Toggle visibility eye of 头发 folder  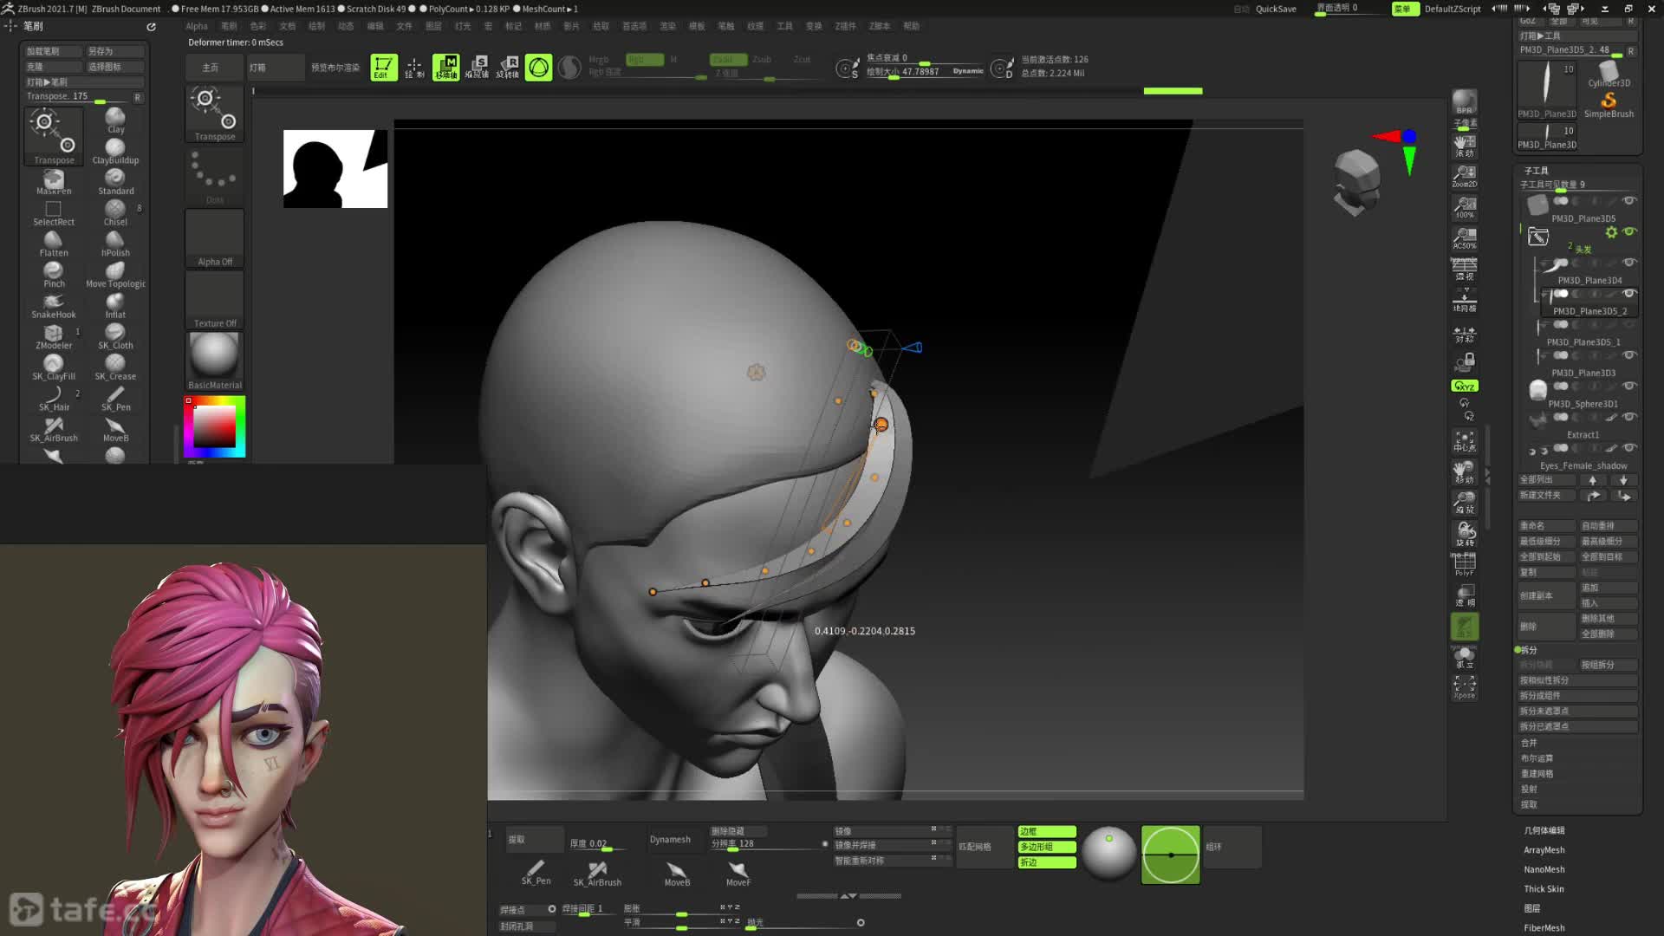[x=1629, y=231]
